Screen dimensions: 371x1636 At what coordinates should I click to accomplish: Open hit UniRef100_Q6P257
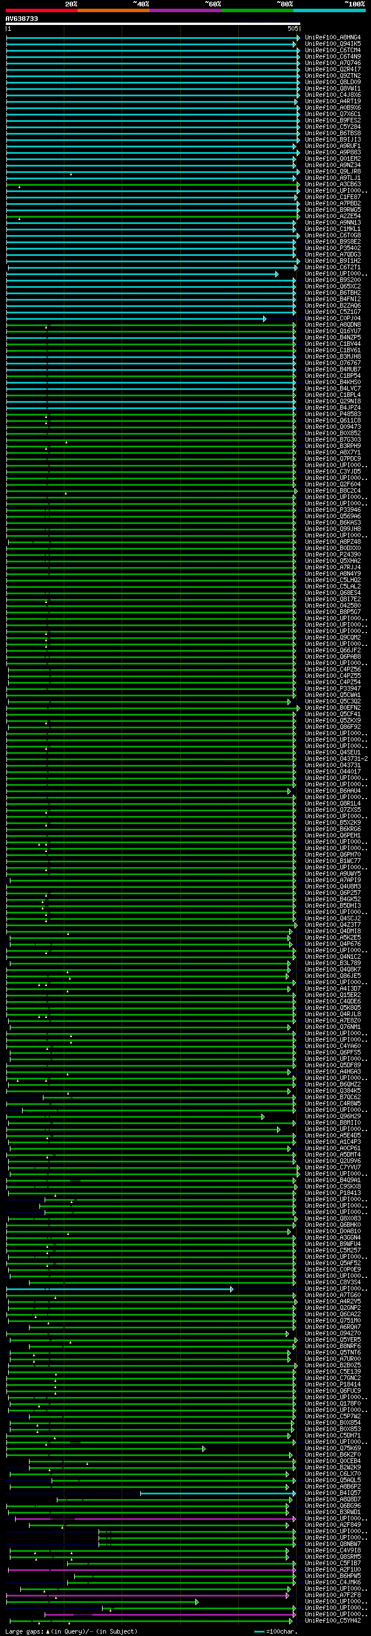333,893
